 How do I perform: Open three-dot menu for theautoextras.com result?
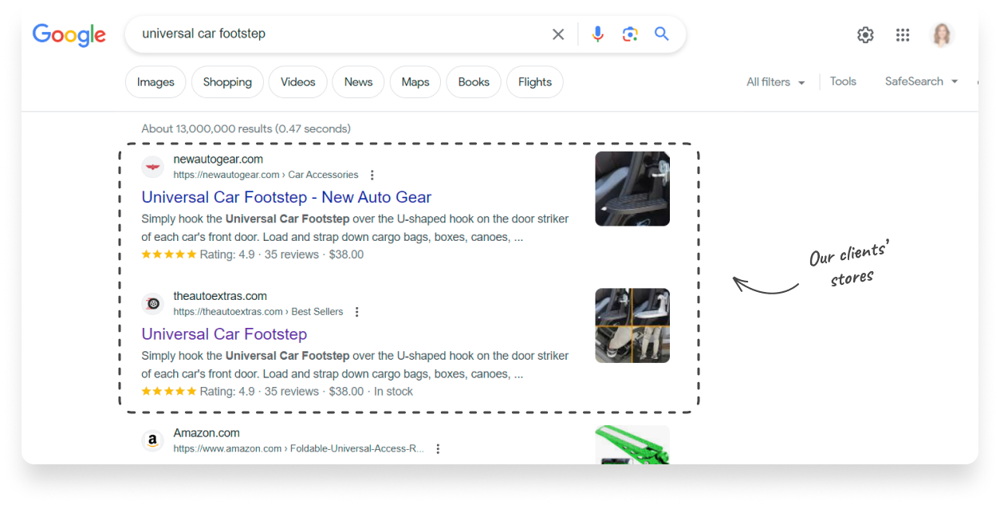pos(356,312)
